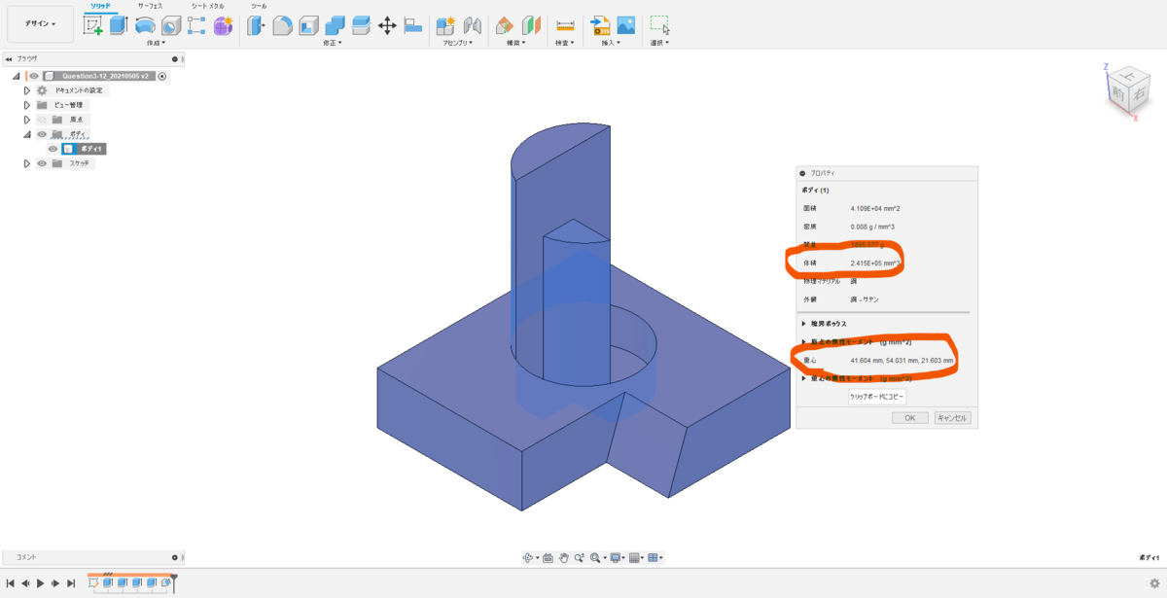Click the Look At icon

(x=548, y=557)
